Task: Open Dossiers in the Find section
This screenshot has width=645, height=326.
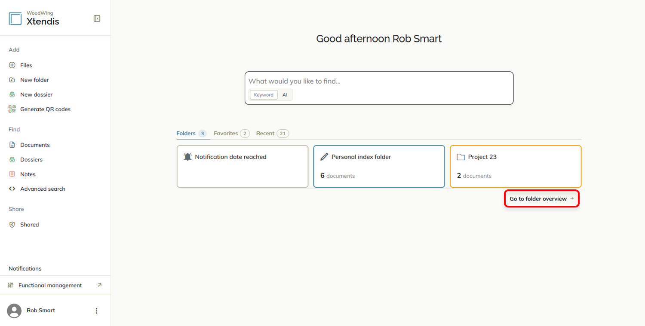Action: coord(31,159)
